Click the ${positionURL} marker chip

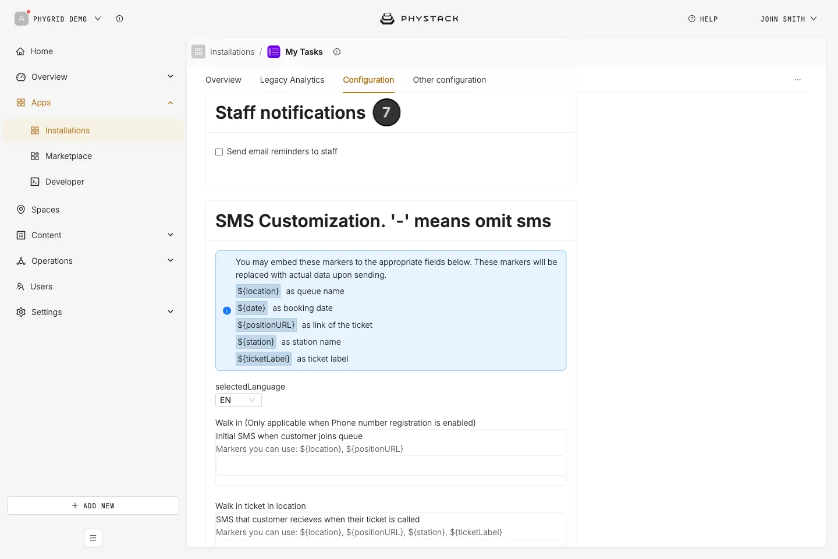click(x=266, y=325)
